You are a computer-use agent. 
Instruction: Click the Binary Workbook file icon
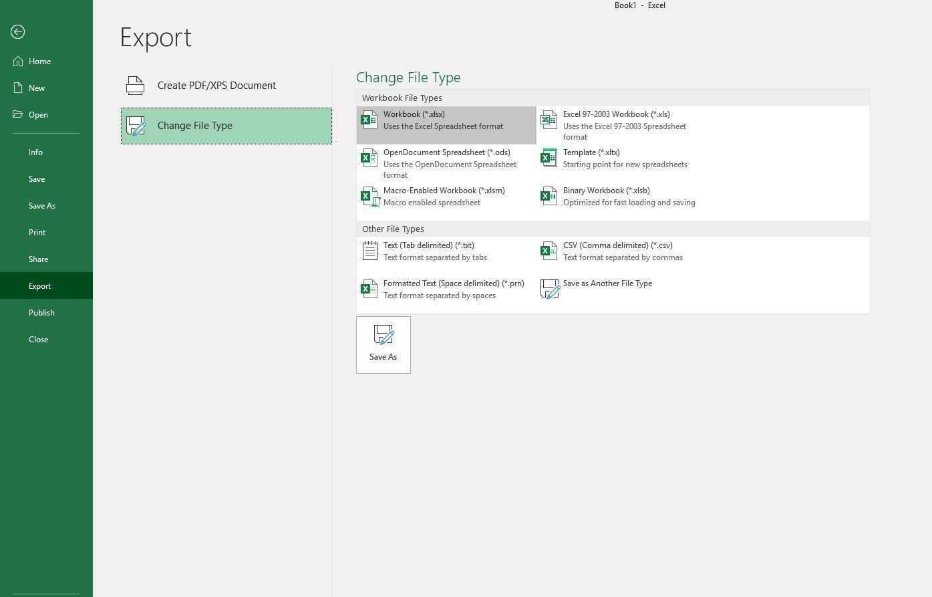(549, 197)
